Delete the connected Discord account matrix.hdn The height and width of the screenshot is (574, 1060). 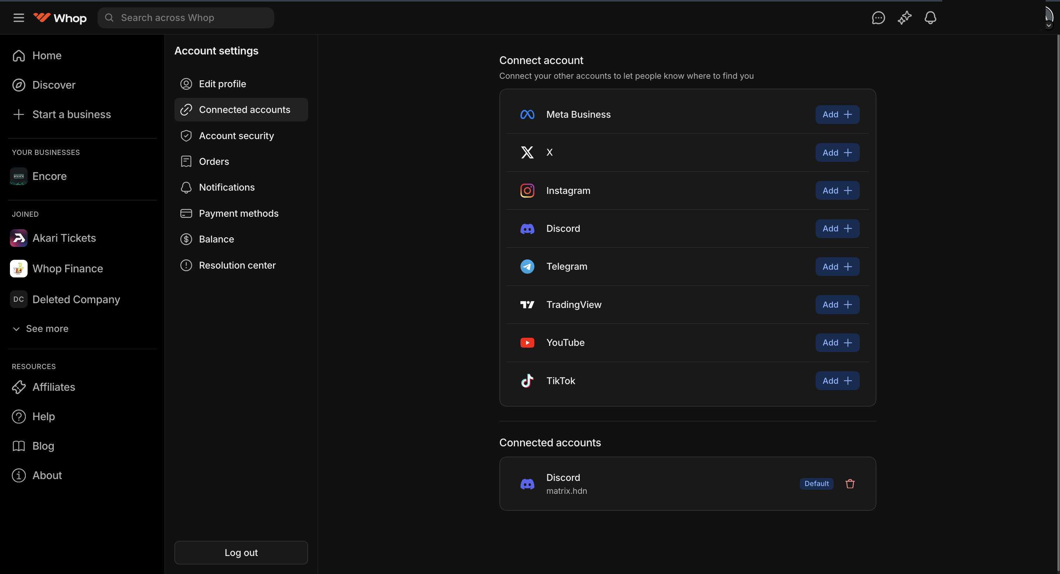click(850, 483)
